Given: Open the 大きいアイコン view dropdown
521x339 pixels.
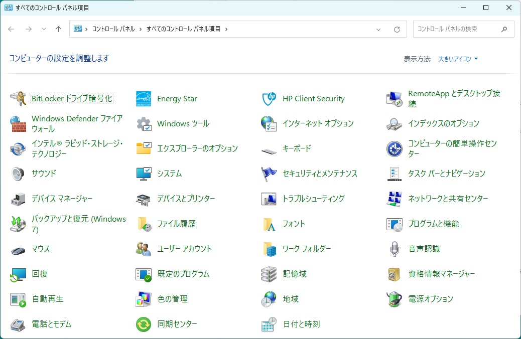Looking at the screenshot, I should (458, 59).
